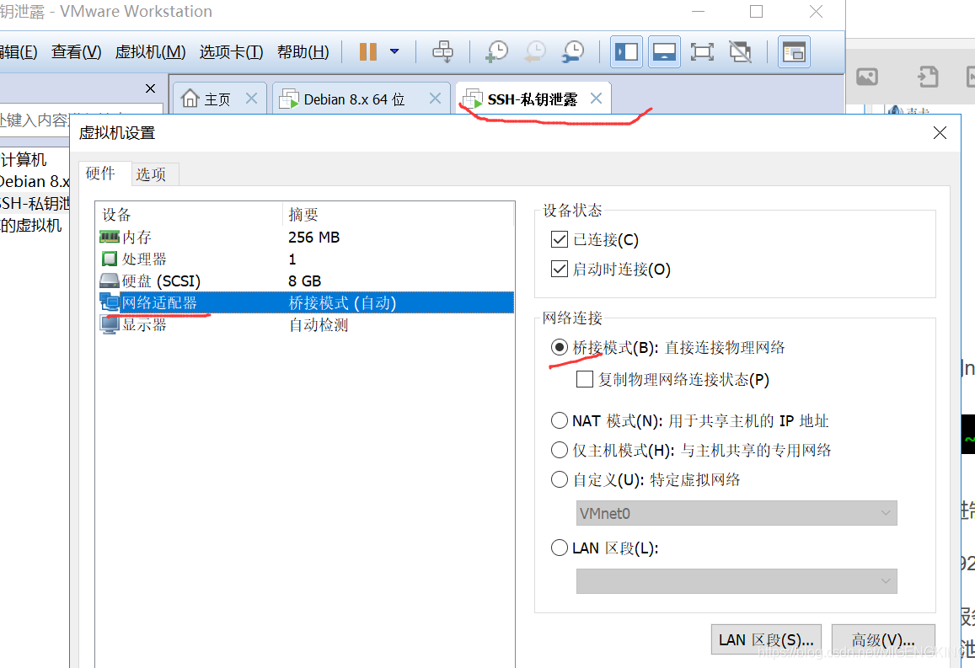Close the library side panel X
This screenshot has height=668, width=975.
[150, 88]
